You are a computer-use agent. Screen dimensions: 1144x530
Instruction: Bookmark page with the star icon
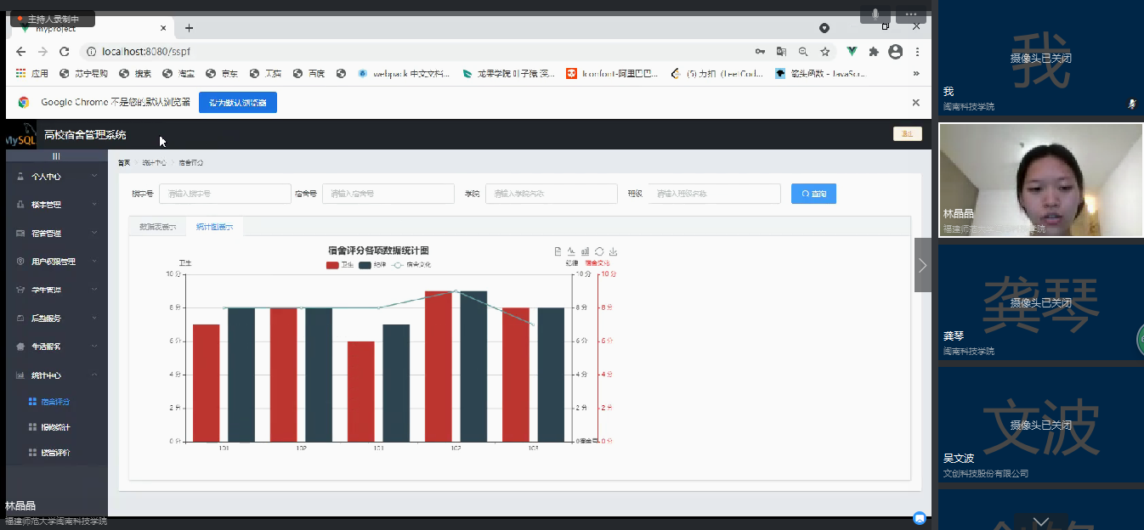(824, 52)
